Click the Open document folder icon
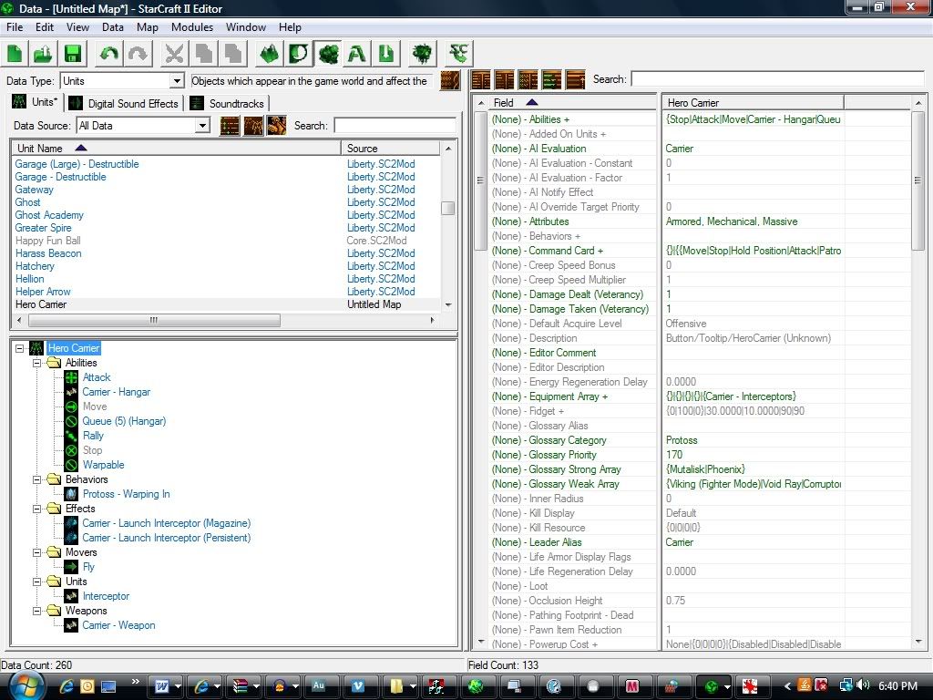The width and height of the screenshot is (933, 700). pyautogui.click(x=44, y=54)
